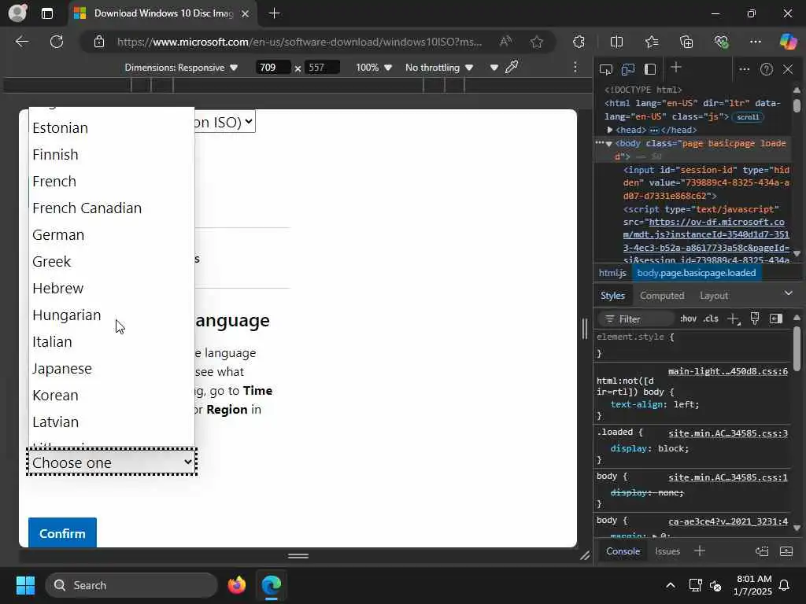806x604 pixels.
Task: Add a drawer tool with plus beside Issues
Action: pos(700,551)
